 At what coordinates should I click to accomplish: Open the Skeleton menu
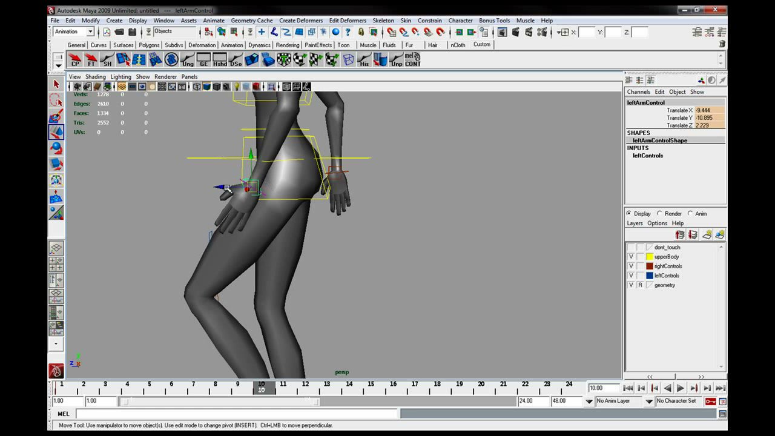(383, 21)
